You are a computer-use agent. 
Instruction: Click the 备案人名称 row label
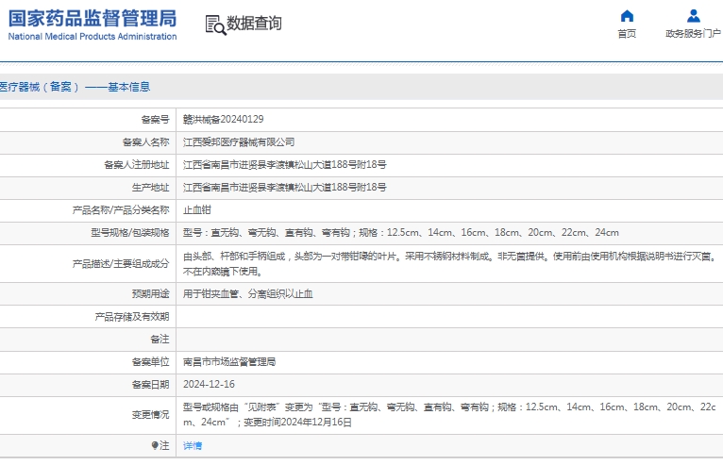(146, 141)
